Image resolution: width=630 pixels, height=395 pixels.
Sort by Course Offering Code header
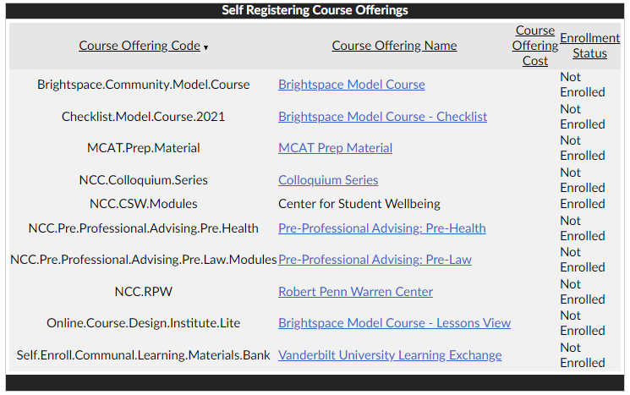tap(140, 46)
